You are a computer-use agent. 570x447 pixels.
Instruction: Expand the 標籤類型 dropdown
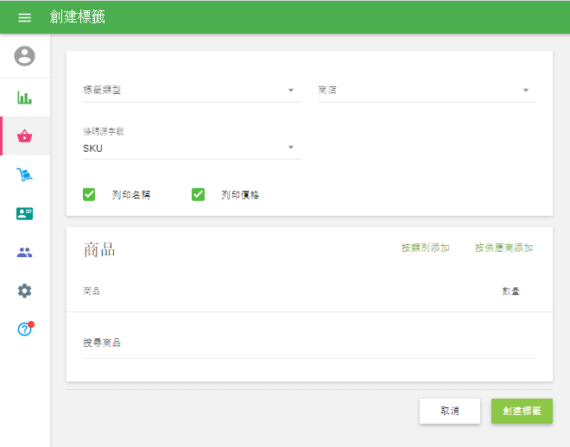[x=192, y=90]
